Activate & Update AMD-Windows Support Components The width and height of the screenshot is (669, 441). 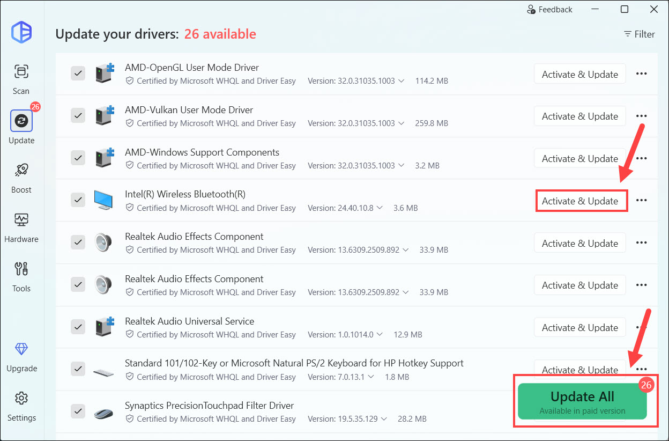(x=580, y=158)
